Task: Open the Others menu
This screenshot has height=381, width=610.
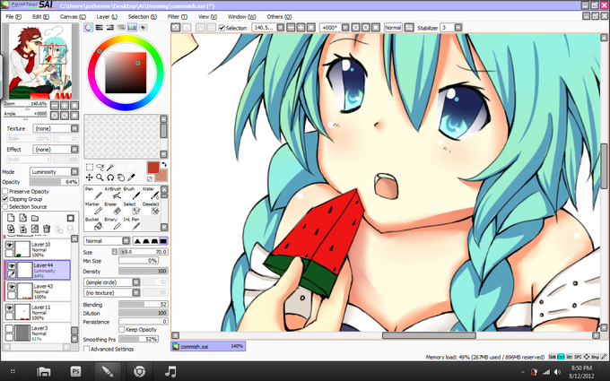Action: (279, 17)
